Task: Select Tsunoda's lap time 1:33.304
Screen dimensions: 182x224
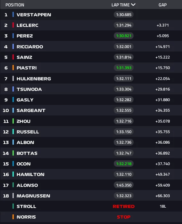Action: click(x=124, y=89)
